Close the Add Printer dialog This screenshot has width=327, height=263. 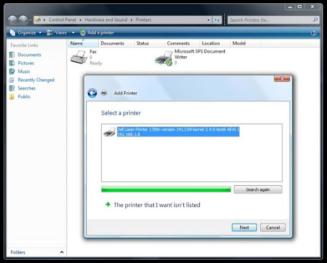(x=282, y=79)
